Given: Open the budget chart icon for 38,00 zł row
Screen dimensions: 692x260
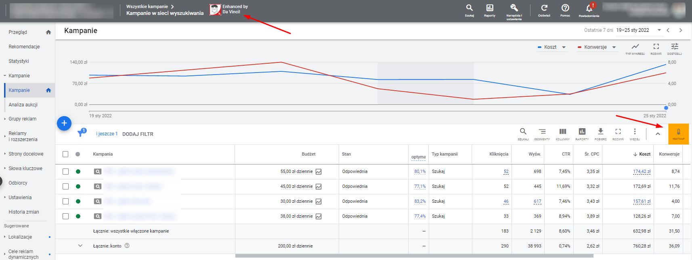Looking at the screenshot, I should [319, 216].
